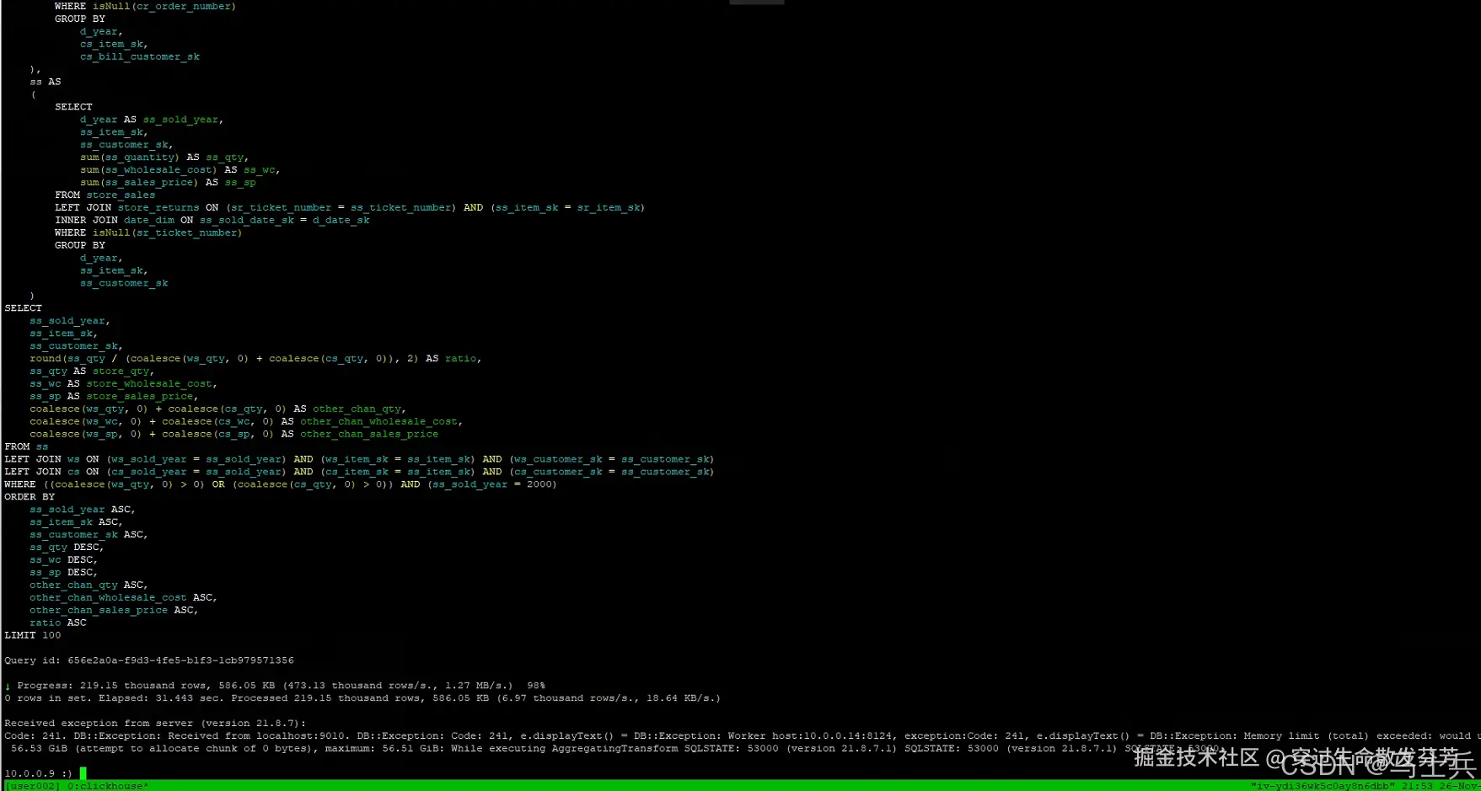Click 'ss_qty AS store_qty,'

[92, 371]
